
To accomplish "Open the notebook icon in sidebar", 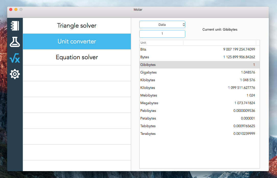I will point(15,26).
